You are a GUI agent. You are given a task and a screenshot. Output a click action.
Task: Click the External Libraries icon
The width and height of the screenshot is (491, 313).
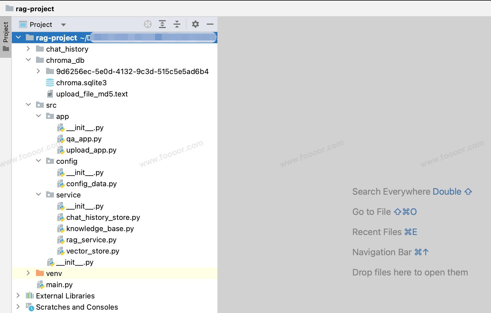click(x=29, y=296)
